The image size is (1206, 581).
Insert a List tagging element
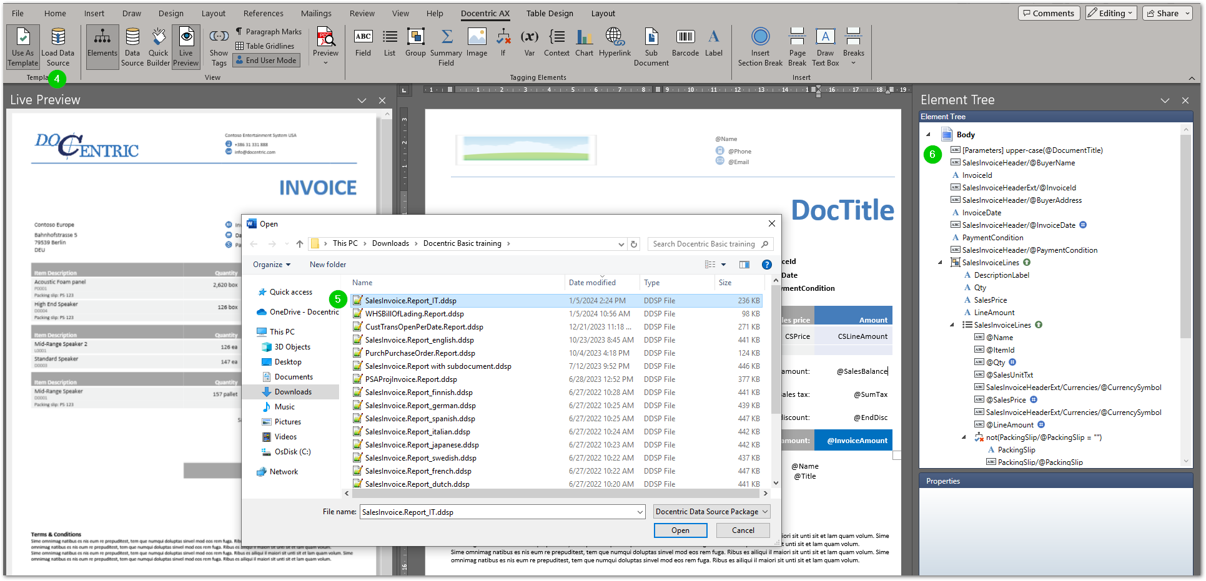pos(390,44)
